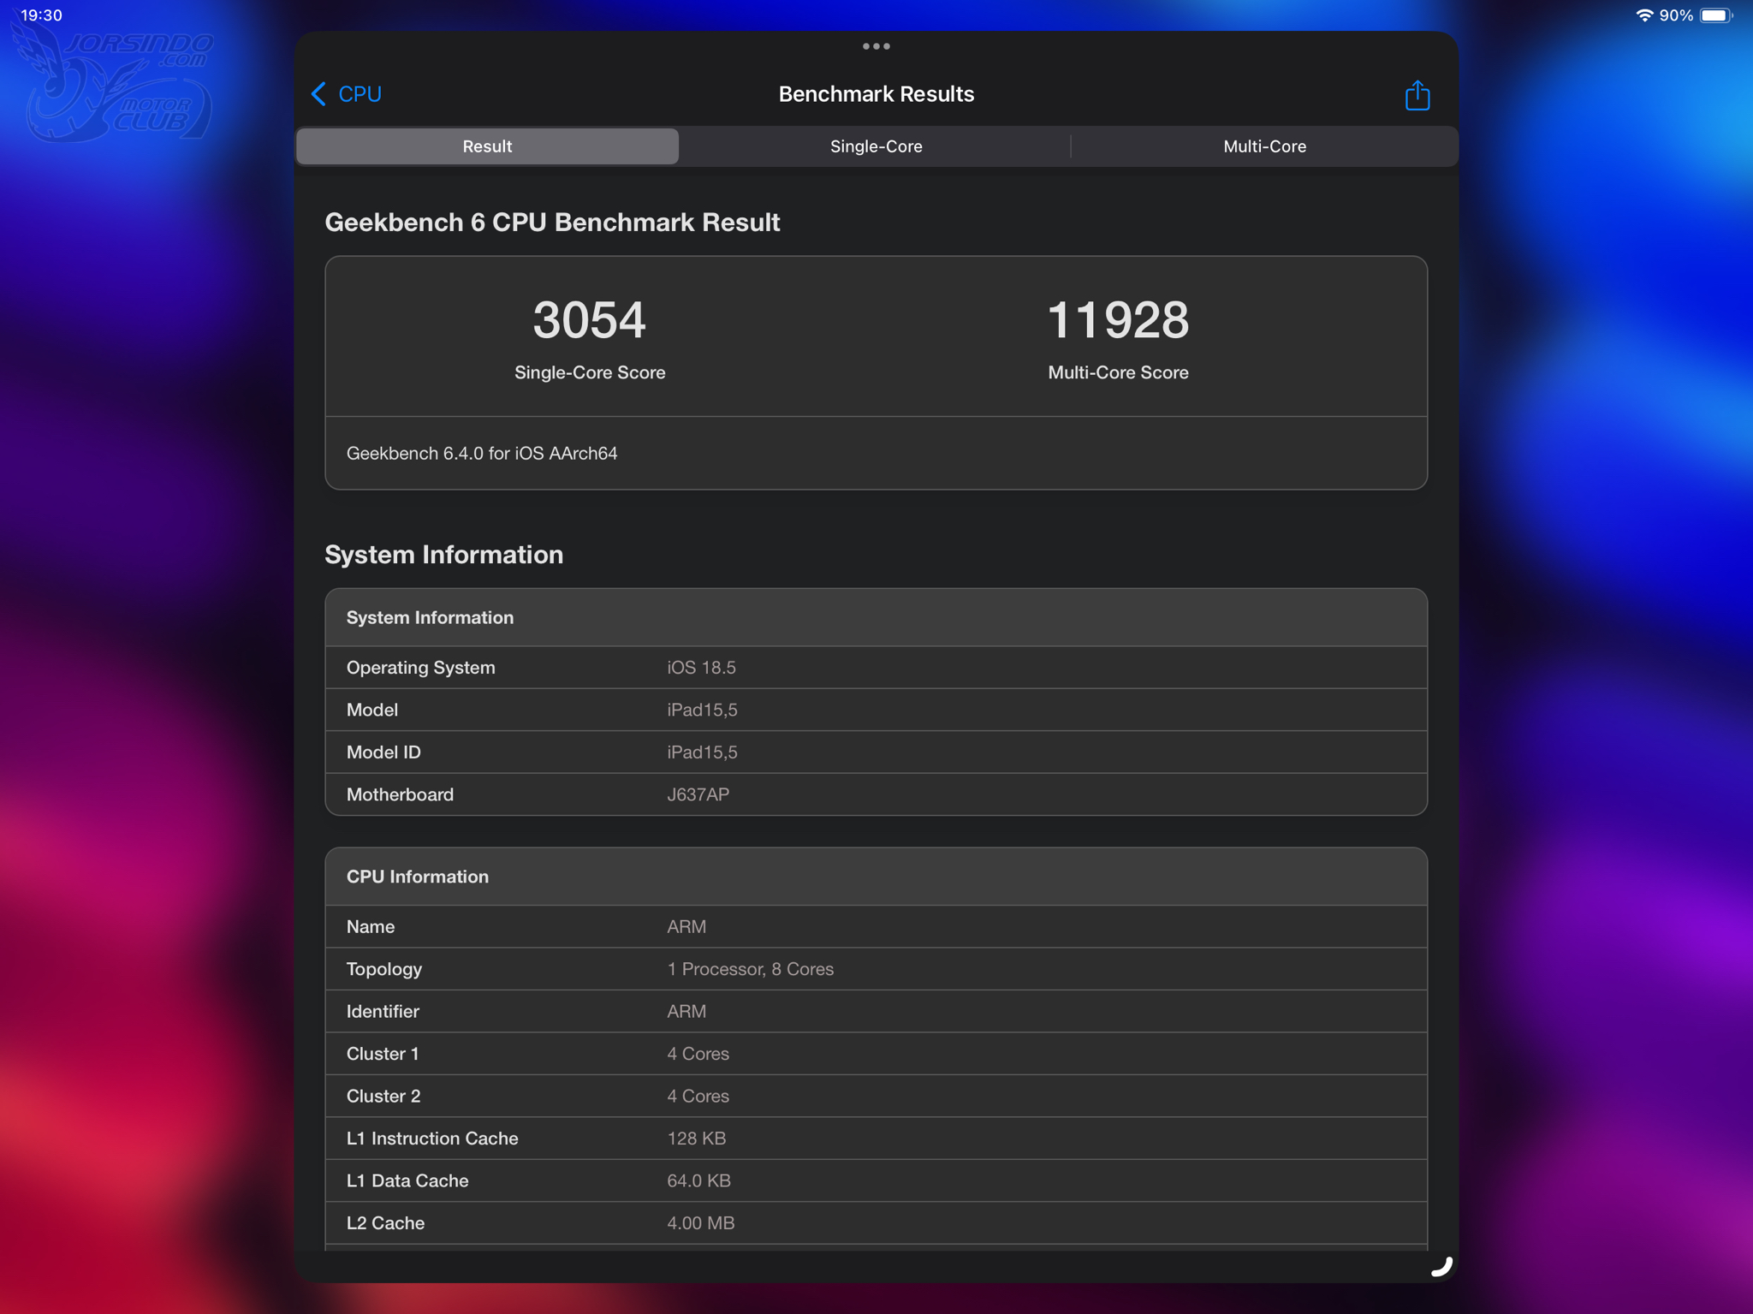This screenshot has width=1753, height=1314.
Task: Tap the CPU Information table header
Action: [876, 877]
